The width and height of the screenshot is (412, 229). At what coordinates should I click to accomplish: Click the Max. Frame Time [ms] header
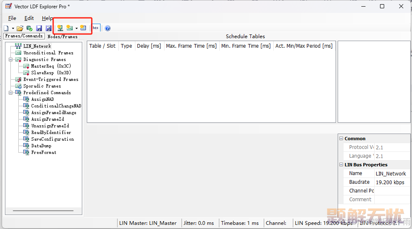[x=191, y=46]
